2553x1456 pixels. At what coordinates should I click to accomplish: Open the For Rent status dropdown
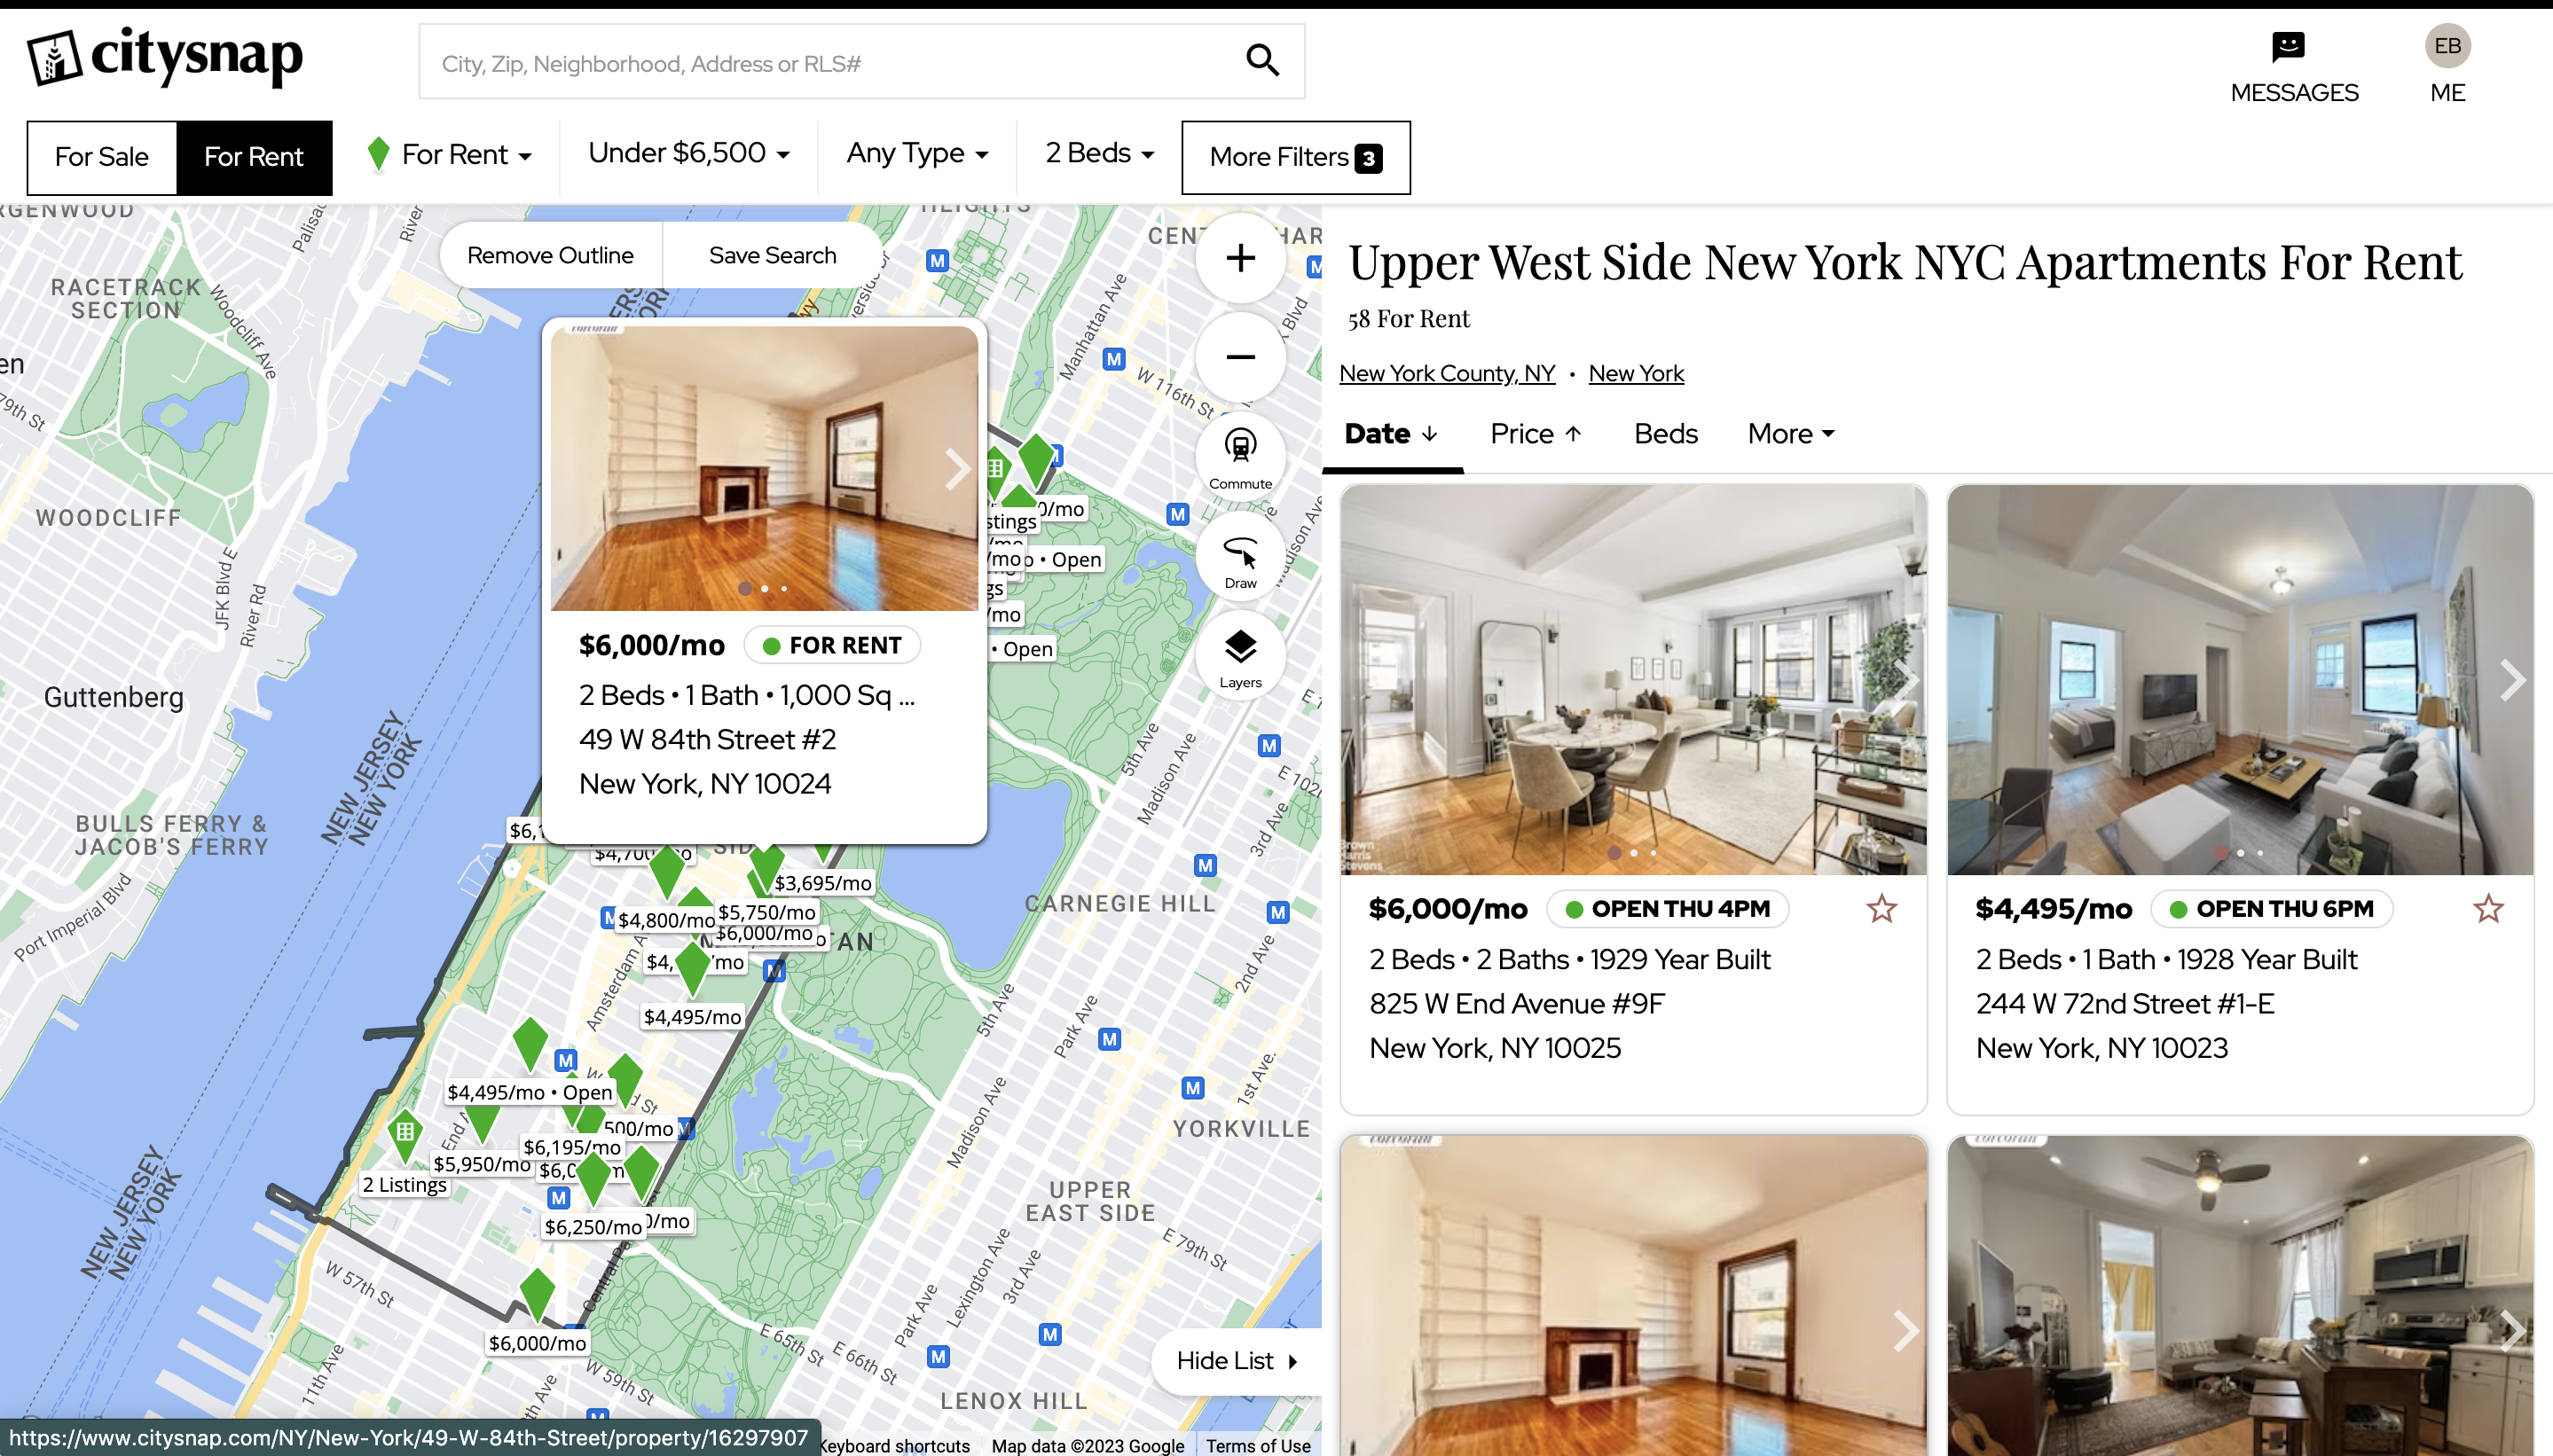point(452,155)
